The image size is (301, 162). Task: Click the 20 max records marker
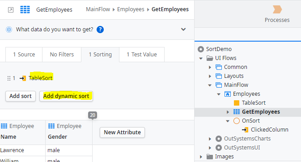point(93,115)
